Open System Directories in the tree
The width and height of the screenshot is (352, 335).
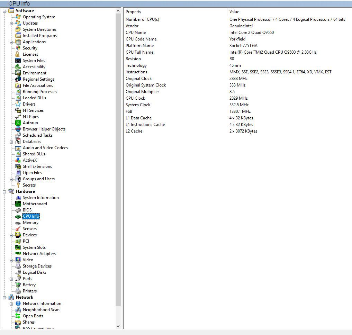[x=39, y=29]
